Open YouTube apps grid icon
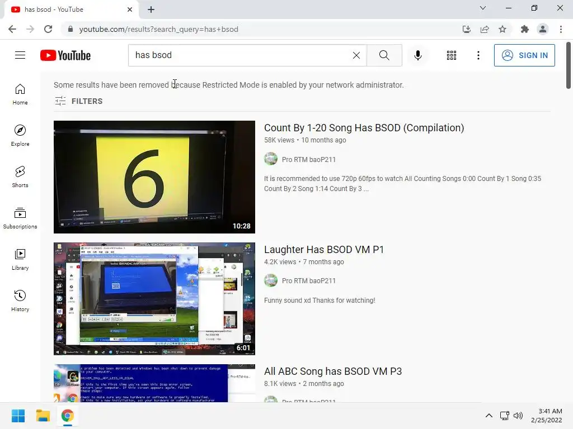 click(452, 55)
